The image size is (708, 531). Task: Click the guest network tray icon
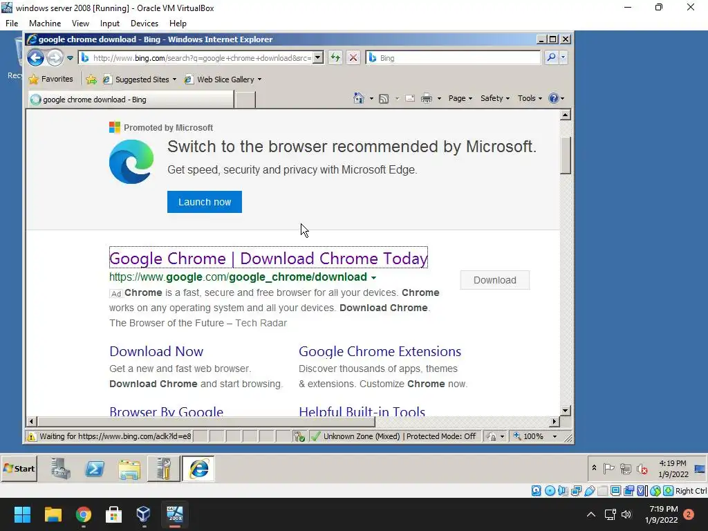point(625,469)
